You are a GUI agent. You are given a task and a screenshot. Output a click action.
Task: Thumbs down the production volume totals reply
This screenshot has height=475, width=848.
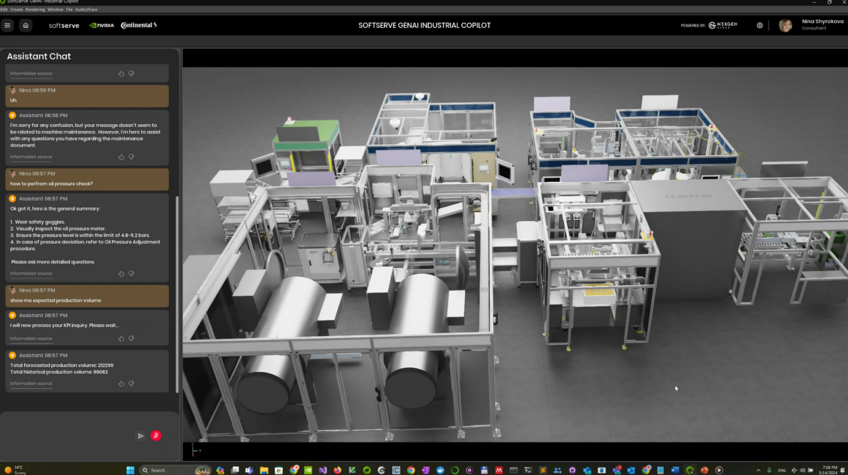(131, 384)
